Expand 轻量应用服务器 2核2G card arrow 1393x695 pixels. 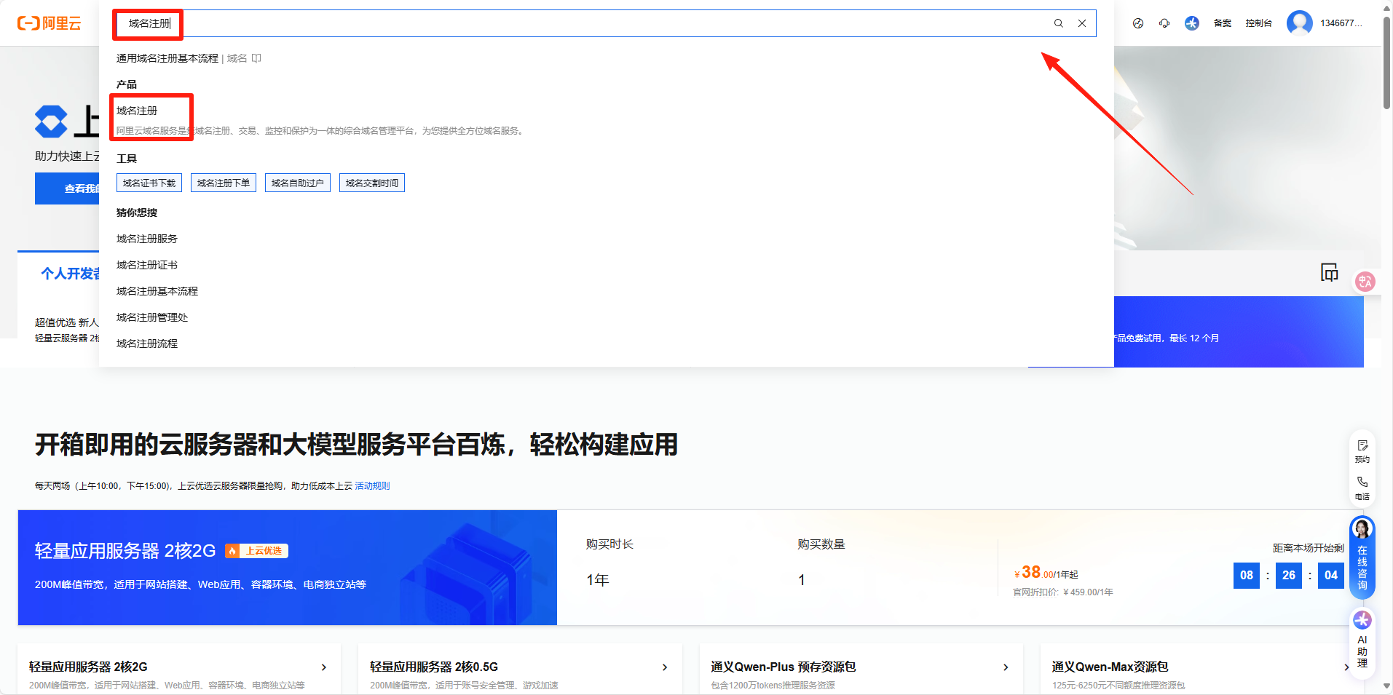click(x=324, y=667)
